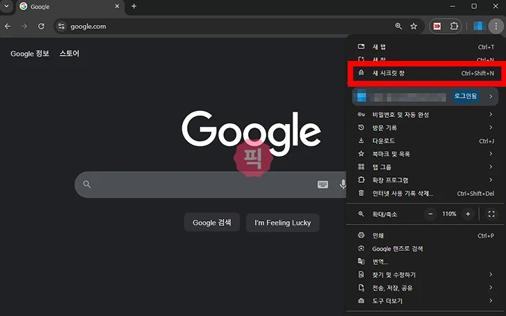Open on-screen keyboard icon in search box
Image resolution: width=506 pixels, height=316 pixels.
click(x=323, y=184)
